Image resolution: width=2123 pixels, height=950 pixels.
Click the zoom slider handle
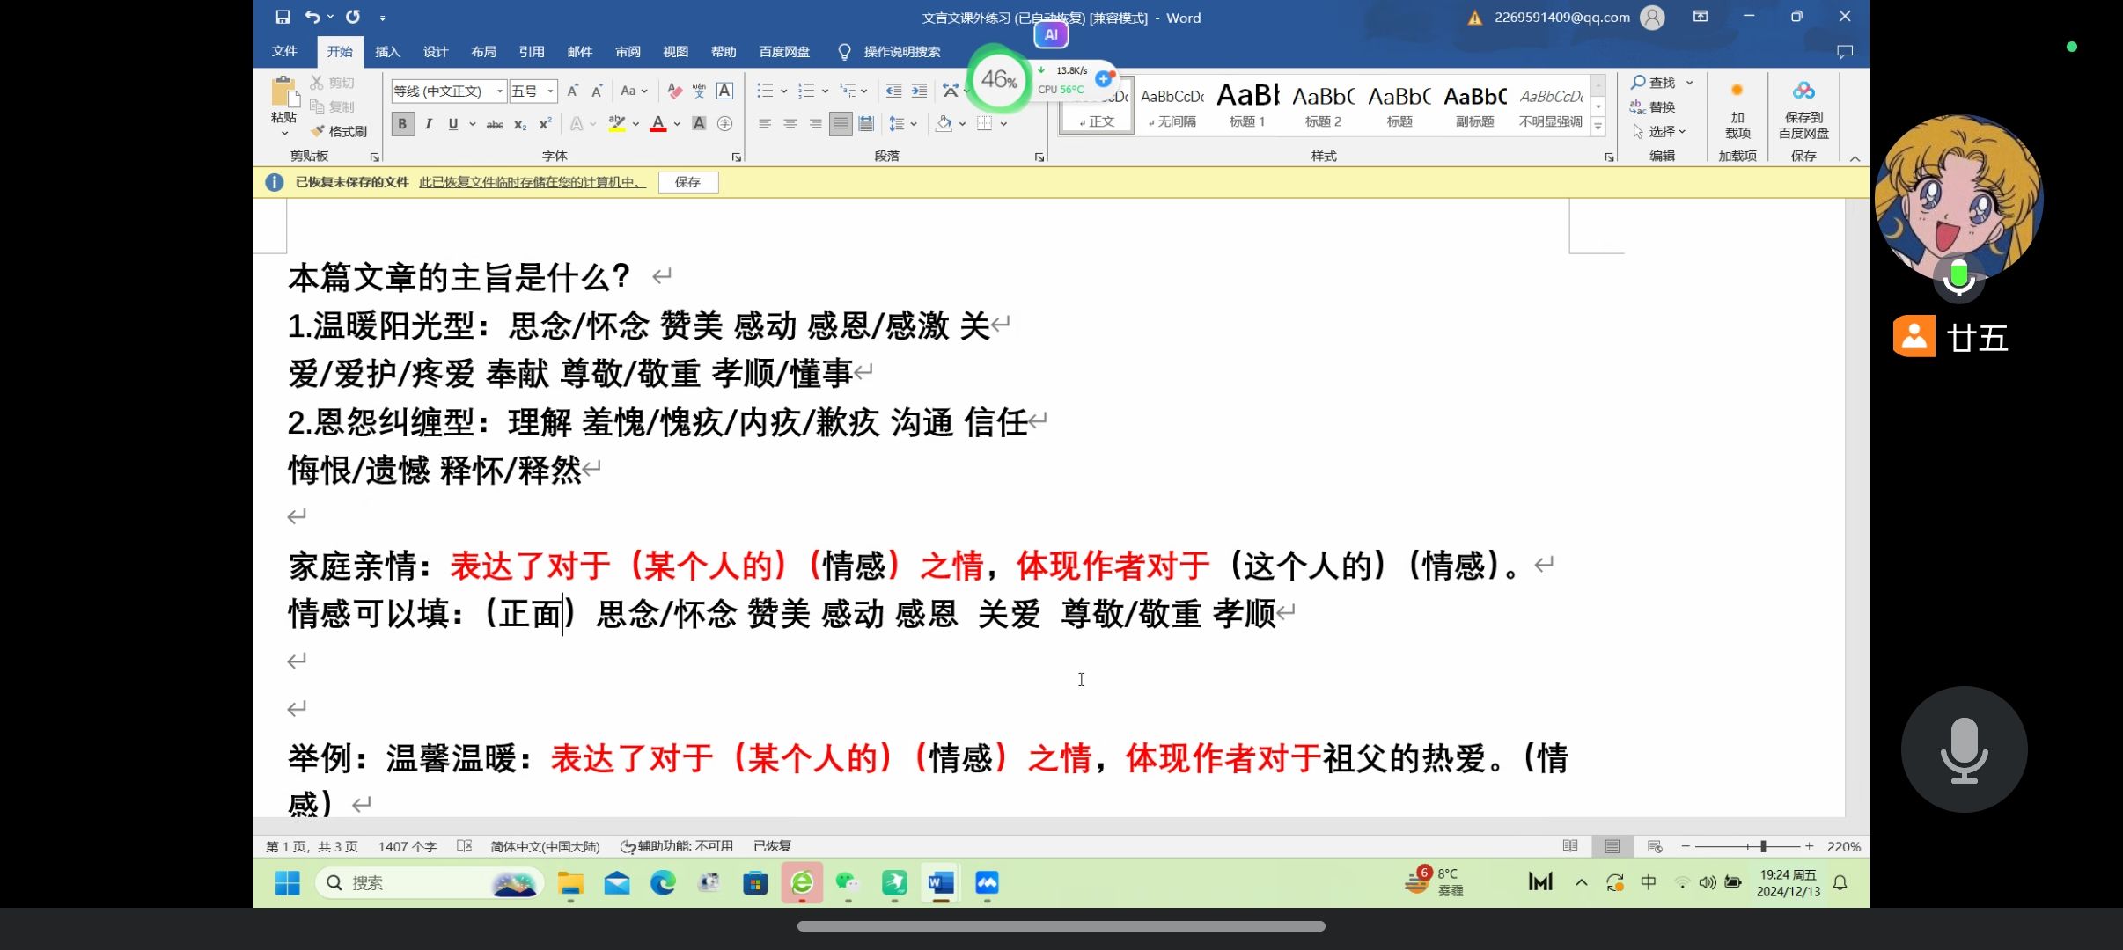point(1763,846)
